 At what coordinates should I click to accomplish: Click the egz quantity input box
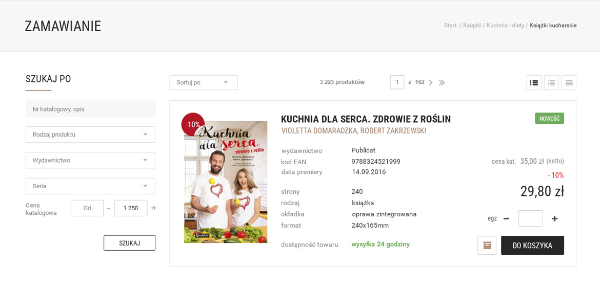pyautogui.click(x=531, y=218)
